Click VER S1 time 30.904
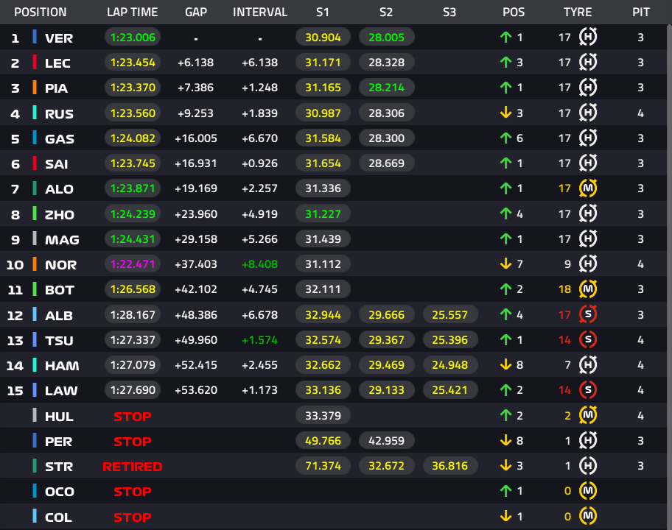 323,38
